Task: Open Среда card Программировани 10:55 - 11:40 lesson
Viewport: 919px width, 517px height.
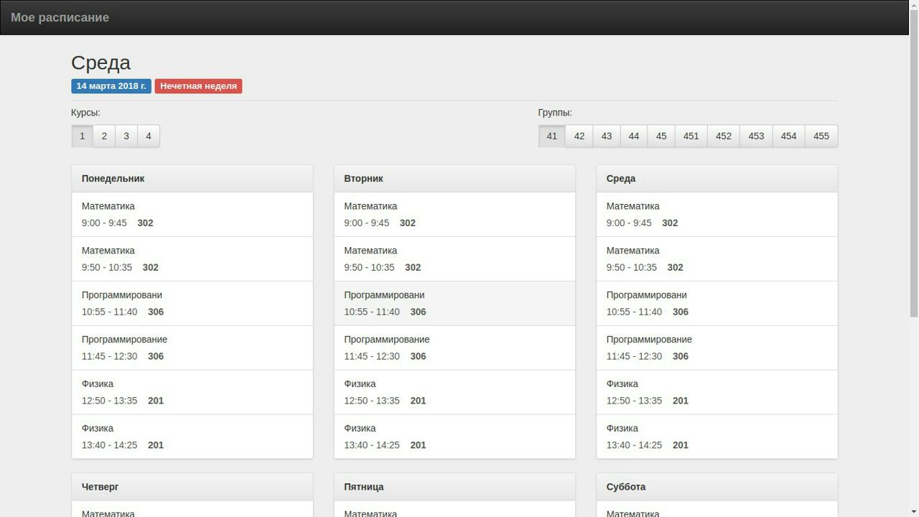Action: 717,304
